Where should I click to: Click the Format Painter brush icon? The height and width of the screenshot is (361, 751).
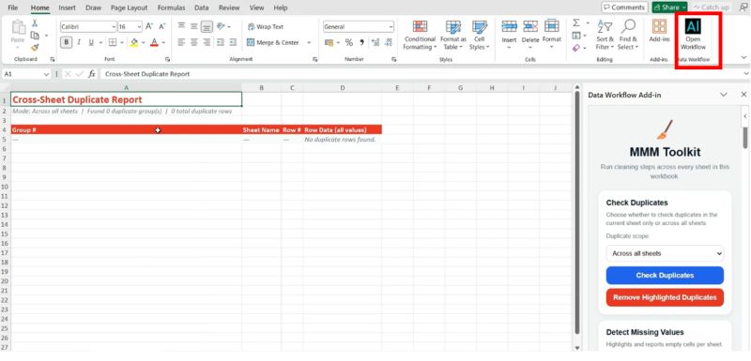35,47
